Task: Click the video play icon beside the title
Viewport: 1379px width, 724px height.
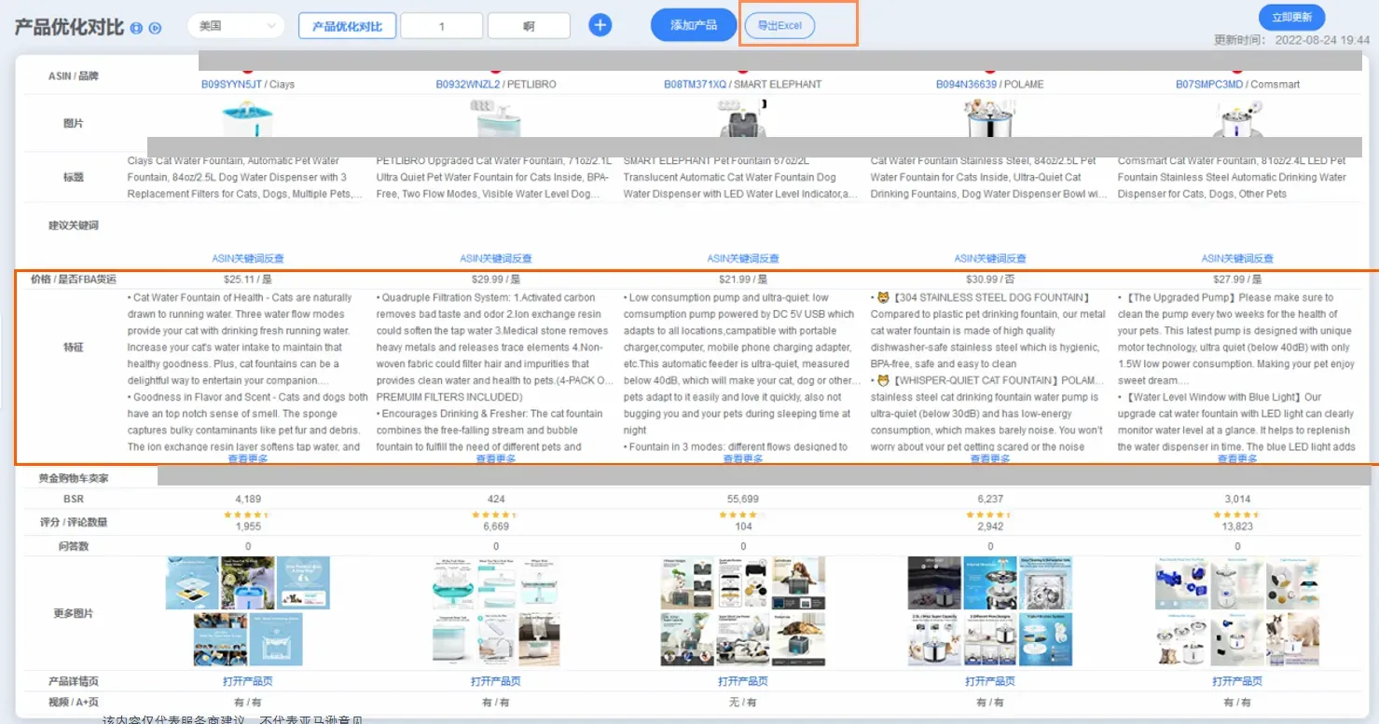Action: pos(155,28)
